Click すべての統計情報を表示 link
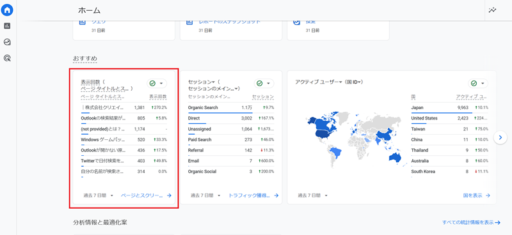 (472, 223)
